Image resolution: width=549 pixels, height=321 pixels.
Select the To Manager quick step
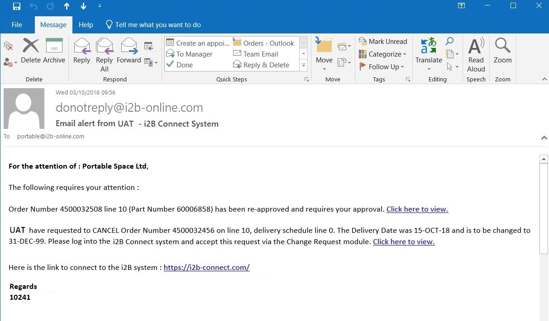pyautogui.click(x=189, y=54)
